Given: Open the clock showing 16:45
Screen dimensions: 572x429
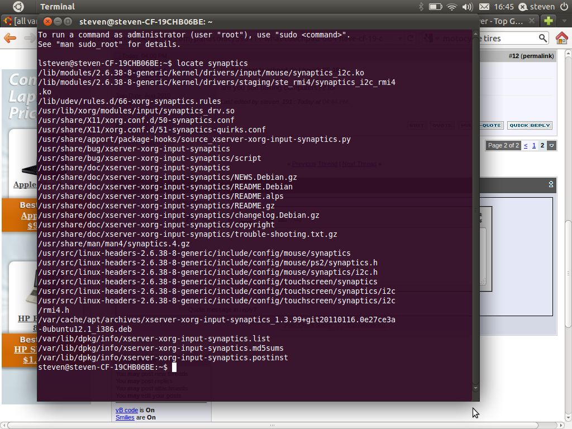Looking at the screenshot, I should pyautogui.click(x=504, y=7).
